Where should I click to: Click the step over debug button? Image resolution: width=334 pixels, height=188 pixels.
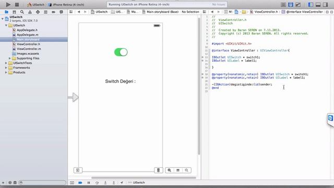[97, 183]
